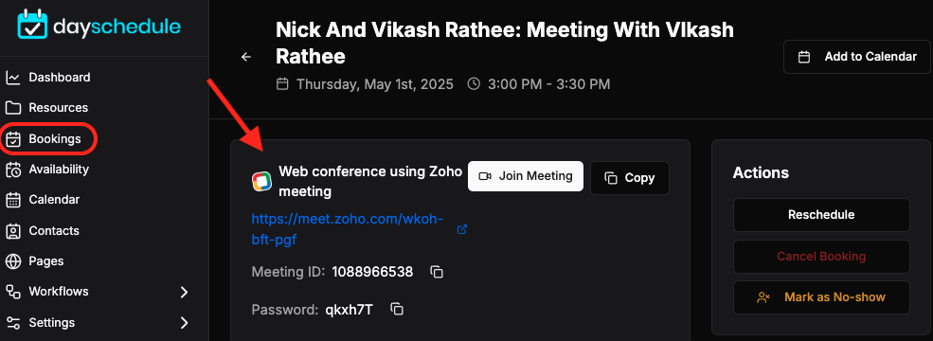This screenshot has width=933, height=341.
Task: Click the DaySchedule logo
Action: pyautogui.click(x=99, y=25)
